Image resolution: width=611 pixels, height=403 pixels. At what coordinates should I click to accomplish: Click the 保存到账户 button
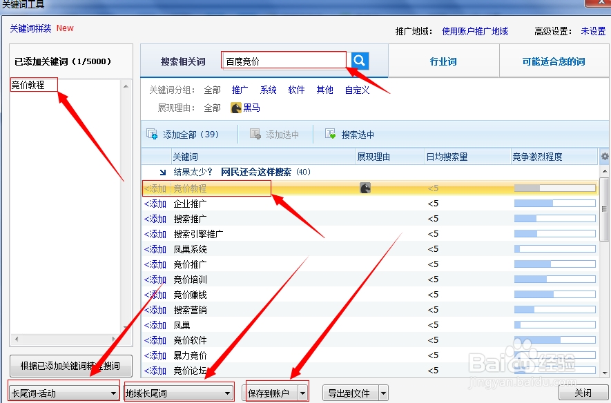point(270,393)
